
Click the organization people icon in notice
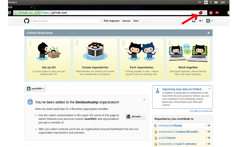pyautogui.click(x=30, y=102)
